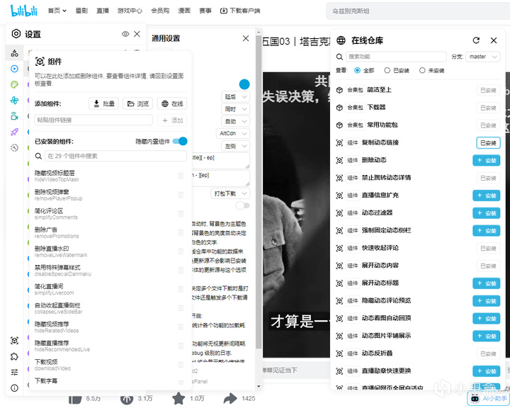Click the 批量 batch add button
This screenshot has height=408, width=510.
(x=103, y=103)
